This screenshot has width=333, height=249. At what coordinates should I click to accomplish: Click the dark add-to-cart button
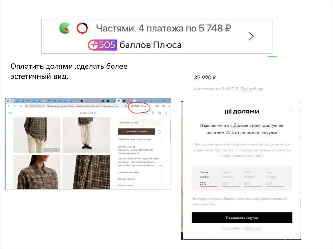(136, 131)
